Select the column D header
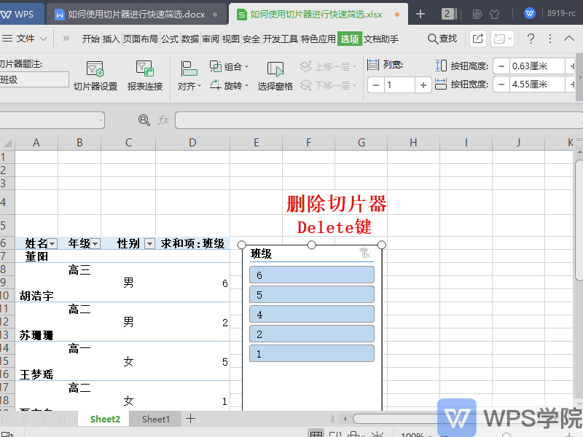Image resolution: width=583 pixels, height=437 pixels. coord(192,143)
